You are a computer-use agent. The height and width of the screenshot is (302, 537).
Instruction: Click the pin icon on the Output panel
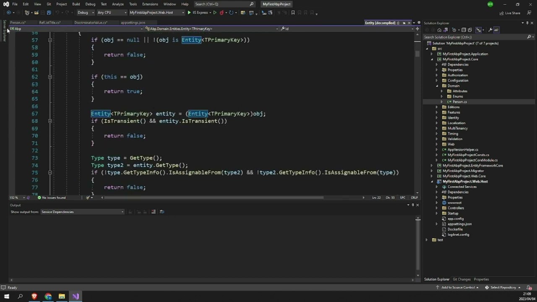coord(413,205)
